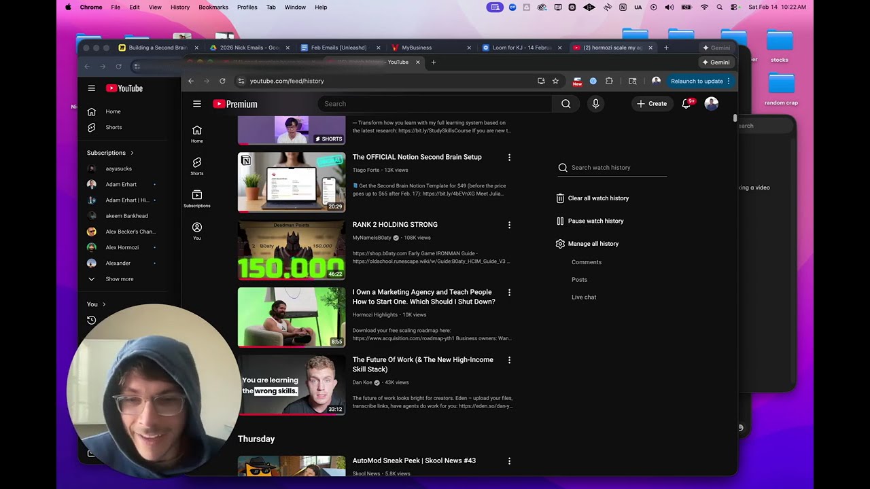Open the notifications bell
The height and width of the screenshot is (489, 870).
[687, 103]
